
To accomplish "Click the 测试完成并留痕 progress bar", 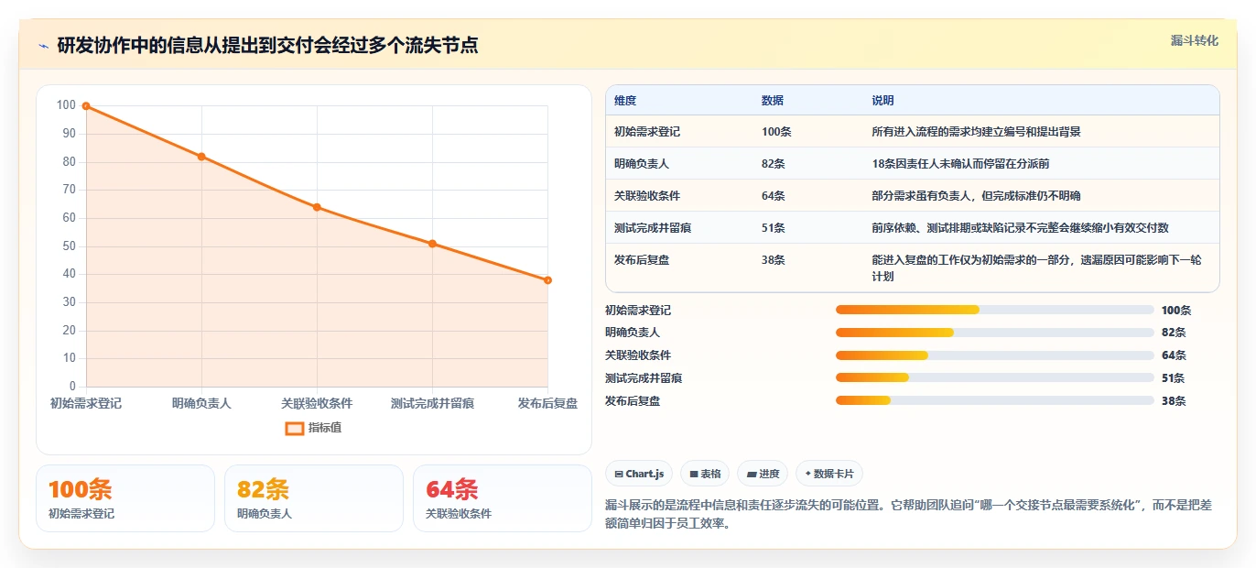I will 994,377.
